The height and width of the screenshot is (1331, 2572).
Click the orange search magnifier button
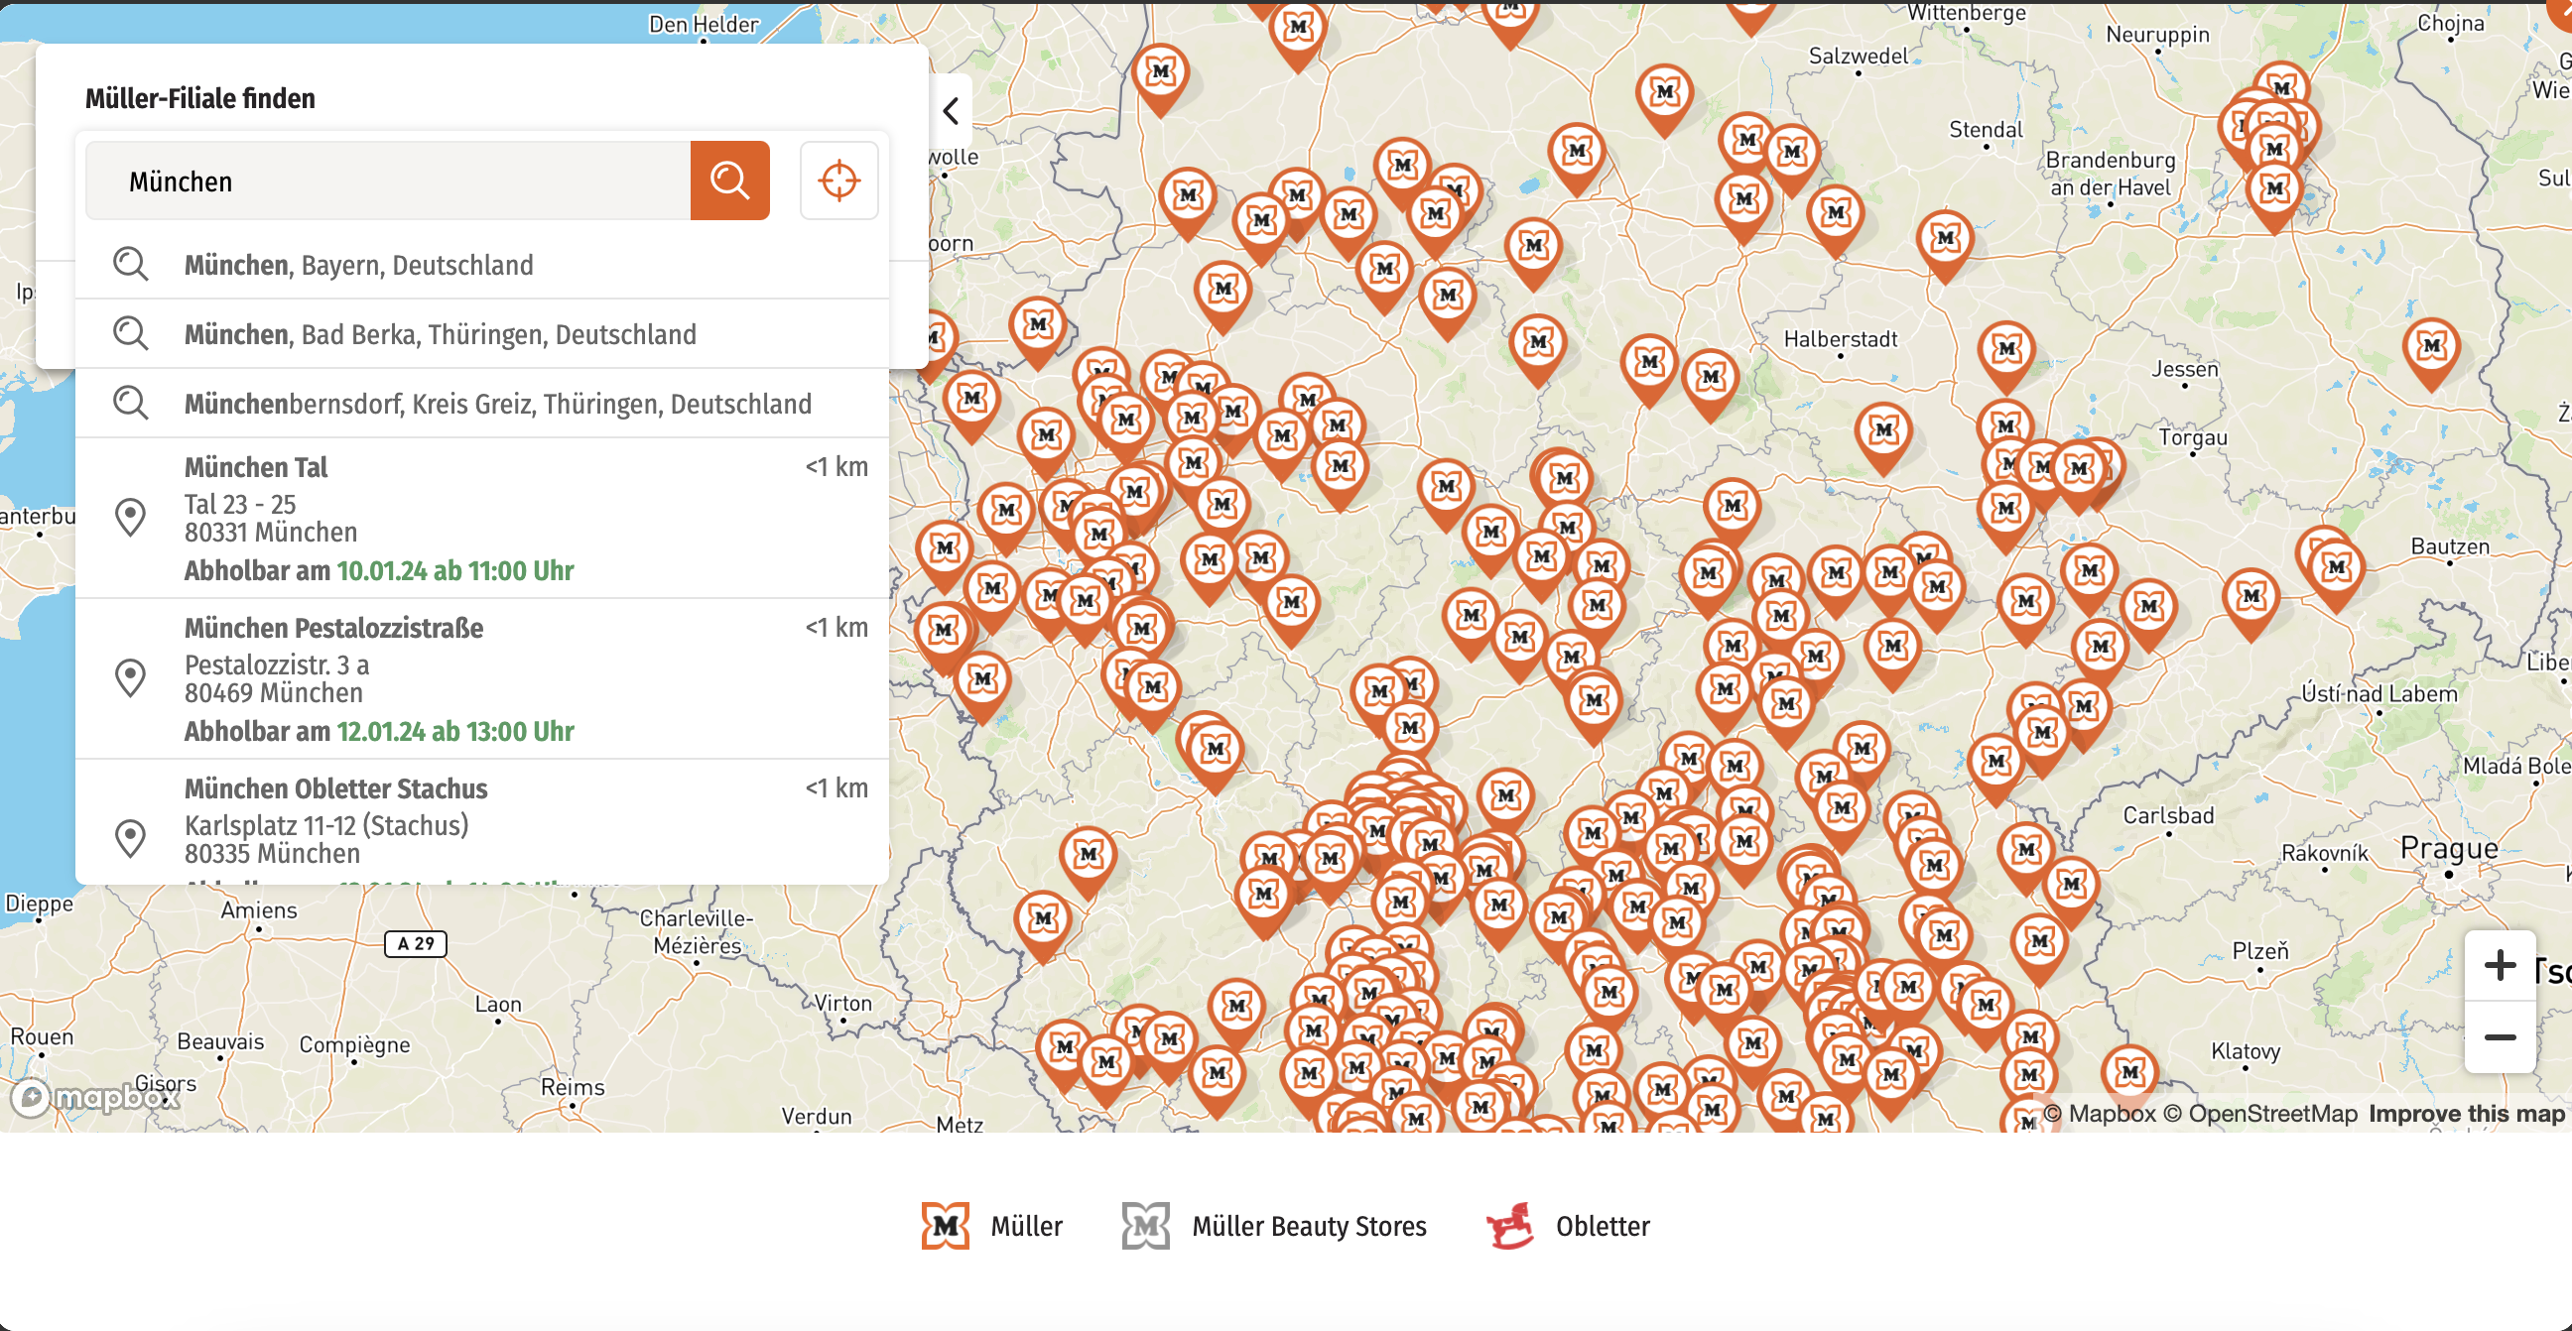(729, 181)
